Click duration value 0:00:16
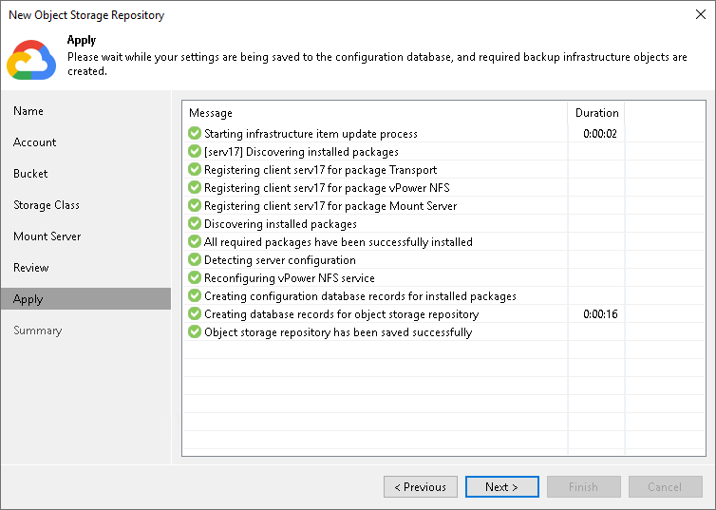The image size is (716, 510). 600,314
